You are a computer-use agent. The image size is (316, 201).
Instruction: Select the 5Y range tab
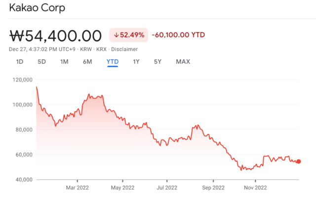pos(158,62)
